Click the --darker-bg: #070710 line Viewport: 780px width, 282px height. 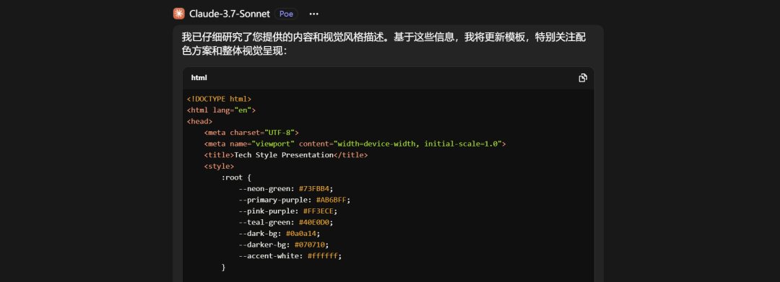(284, 244)
